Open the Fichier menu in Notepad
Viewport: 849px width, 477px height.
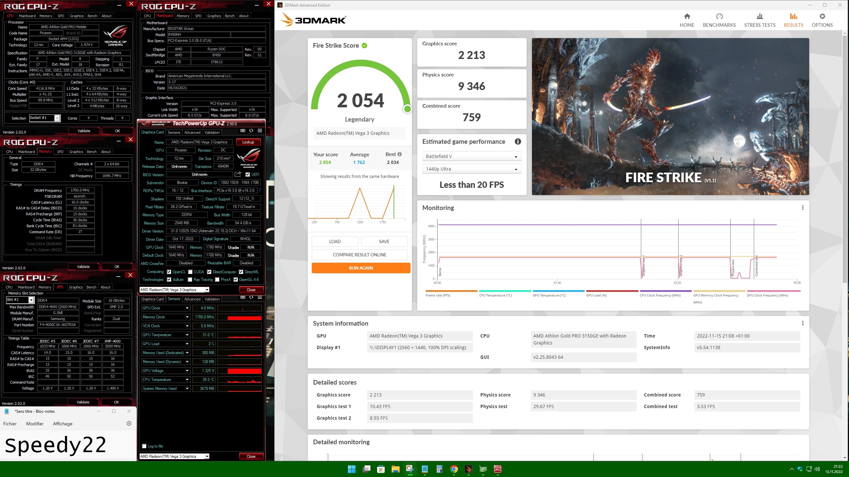(10, 424)
